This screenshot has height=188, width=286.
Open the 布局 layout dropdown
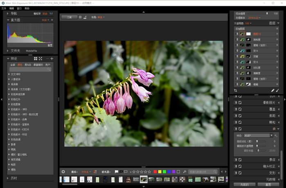[x=101, y=17]
